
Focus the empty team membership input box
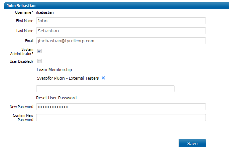(x=105, y=89)
